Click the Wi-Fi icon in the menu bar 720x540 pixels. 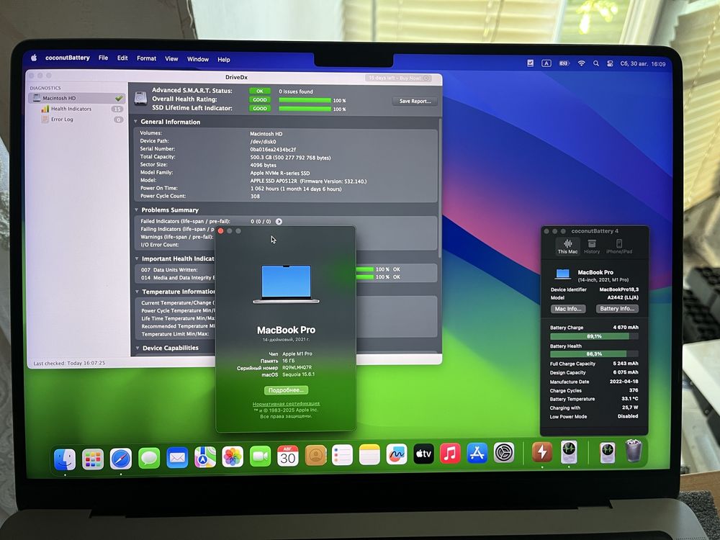pos(581,63)
